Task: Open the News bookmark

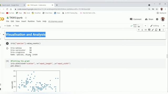Action: 57,13
